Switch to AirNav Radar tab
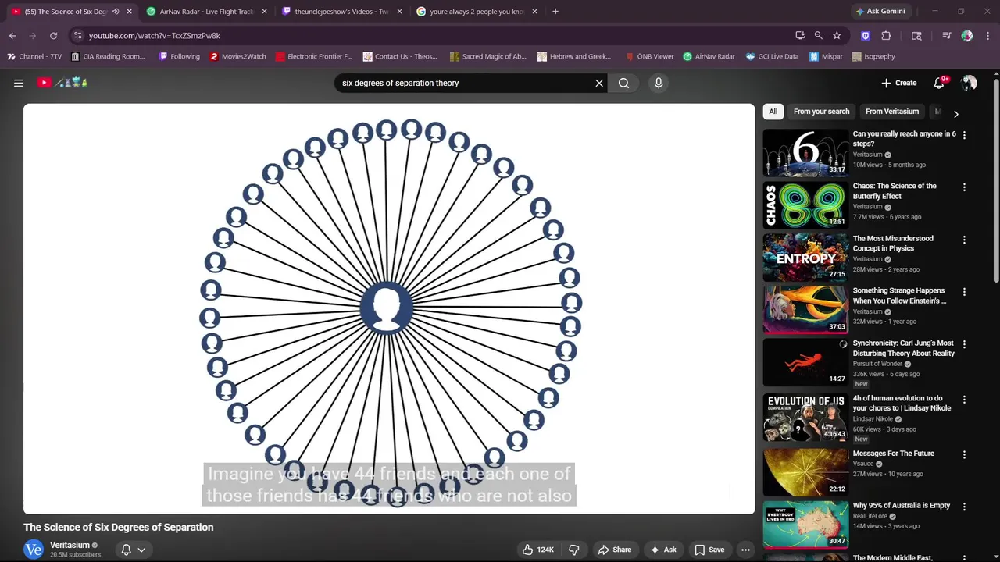 (206, 12)
